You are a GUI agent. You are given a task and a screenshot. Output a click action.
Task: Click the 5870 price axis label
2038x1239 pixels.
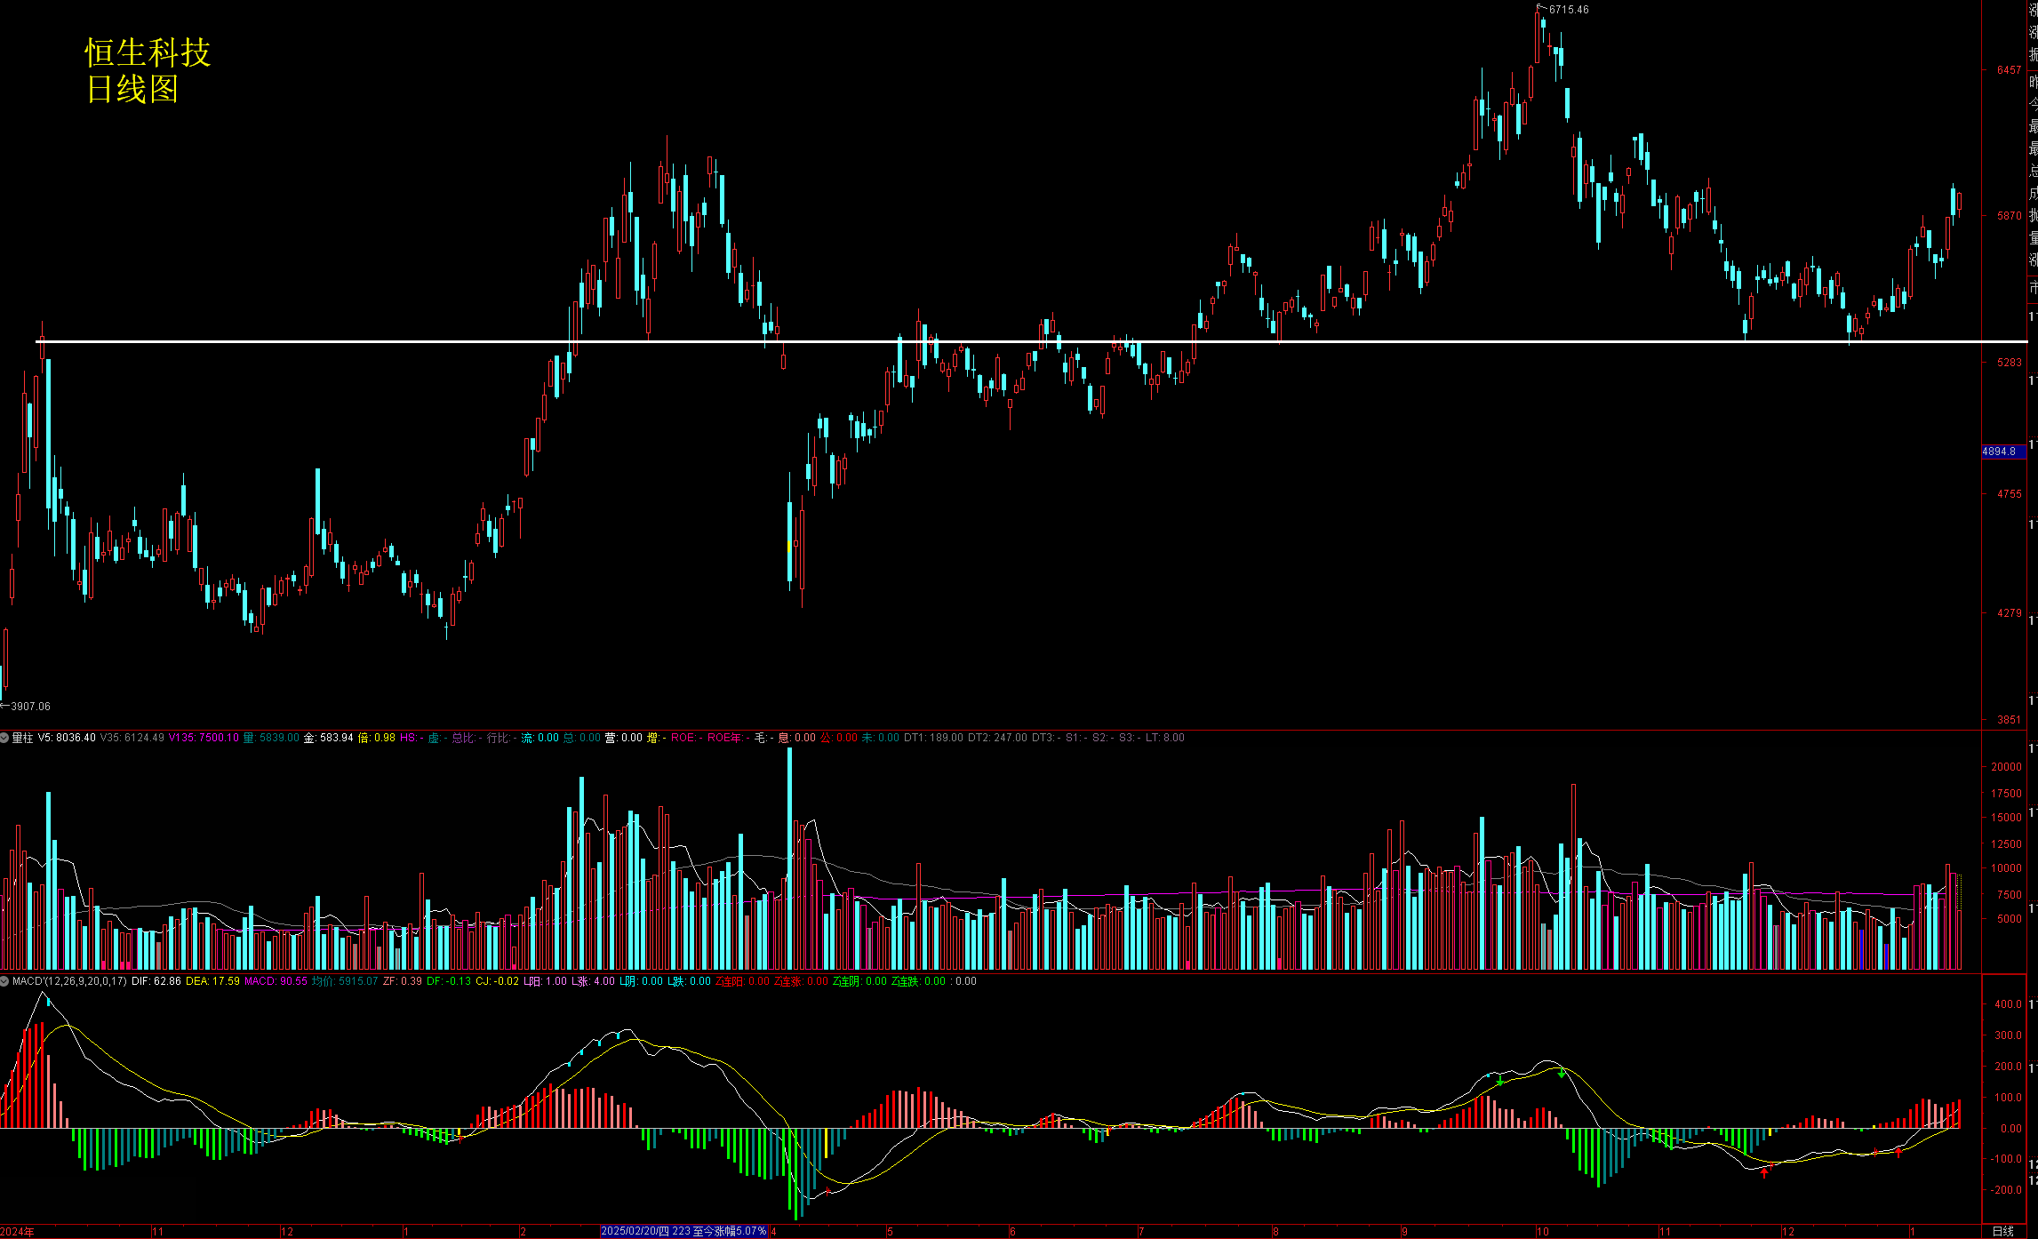click(2009, 216)
